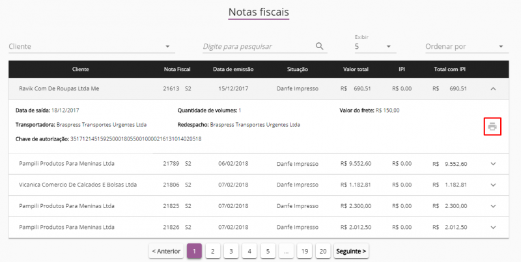This screenshot has height=262, width=521.
Task: Collapse the Ravik Com De Roupas row
Action: click(492, 88)
